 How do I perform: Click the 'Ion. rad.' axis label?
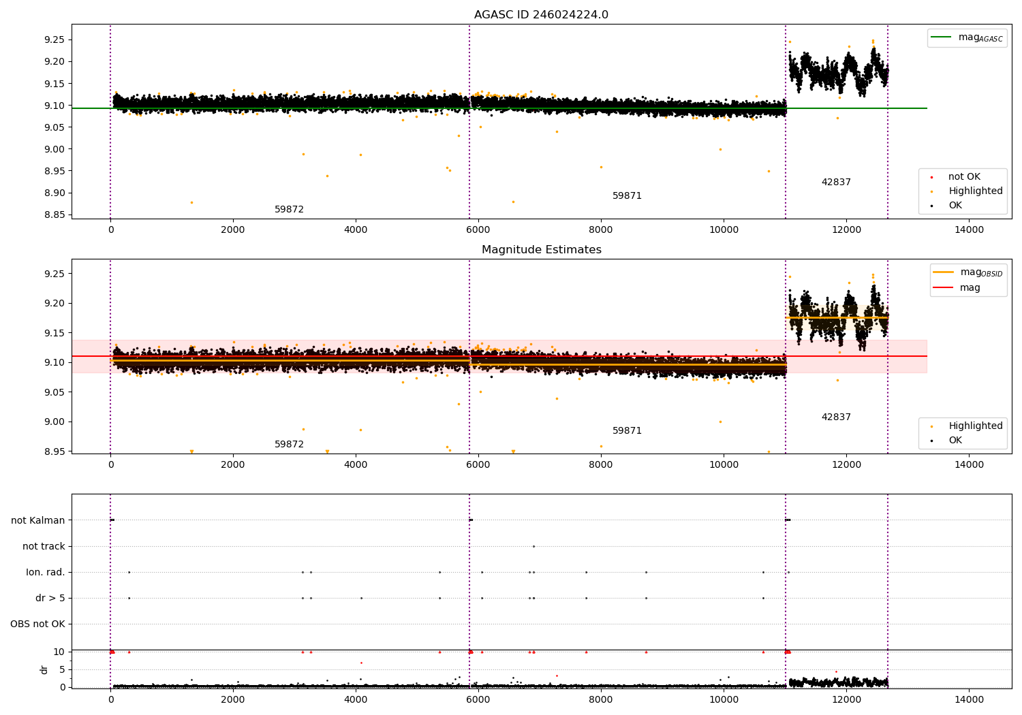[x=46, y=573]
